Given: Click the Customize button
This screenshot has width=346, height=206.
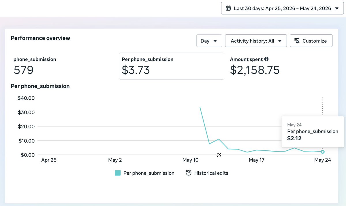Looking at the screenshot, I should 311,41.
